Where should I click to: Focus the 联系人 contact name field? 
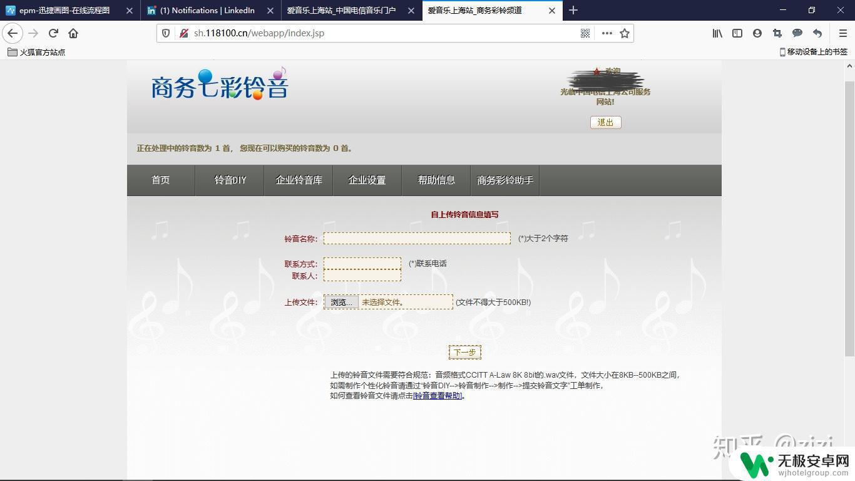[362, 276]
